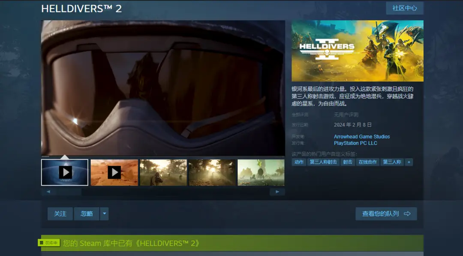Image resolution: width=463 pixels, height=256 pixels.
Task: Click the 动作 tag
Action: 299,162
